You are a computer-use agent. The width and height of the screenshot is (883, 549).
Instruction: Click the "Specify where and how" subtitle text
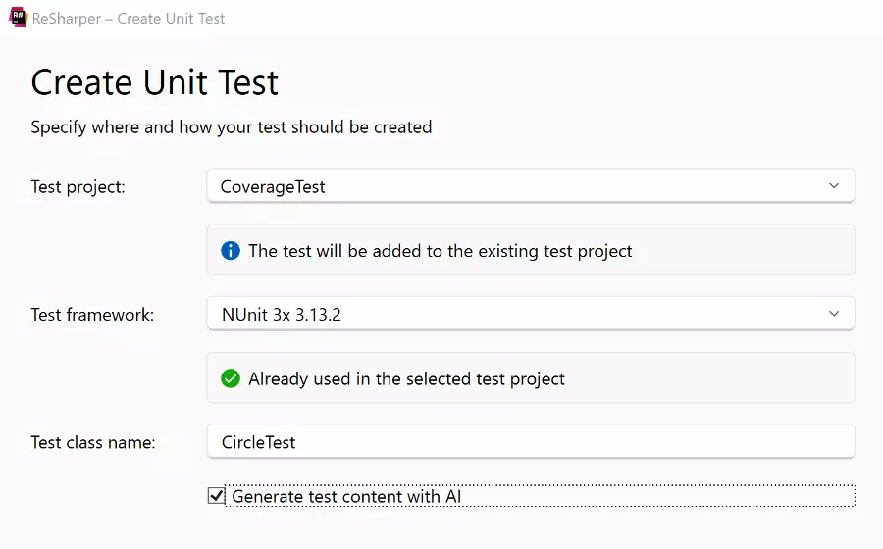point(232,126)
